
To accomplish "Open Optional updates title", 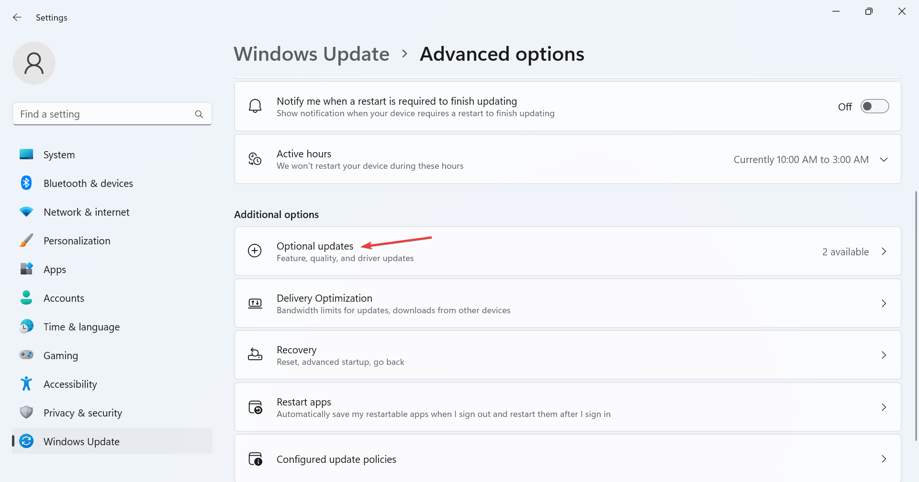I will 315,246.
